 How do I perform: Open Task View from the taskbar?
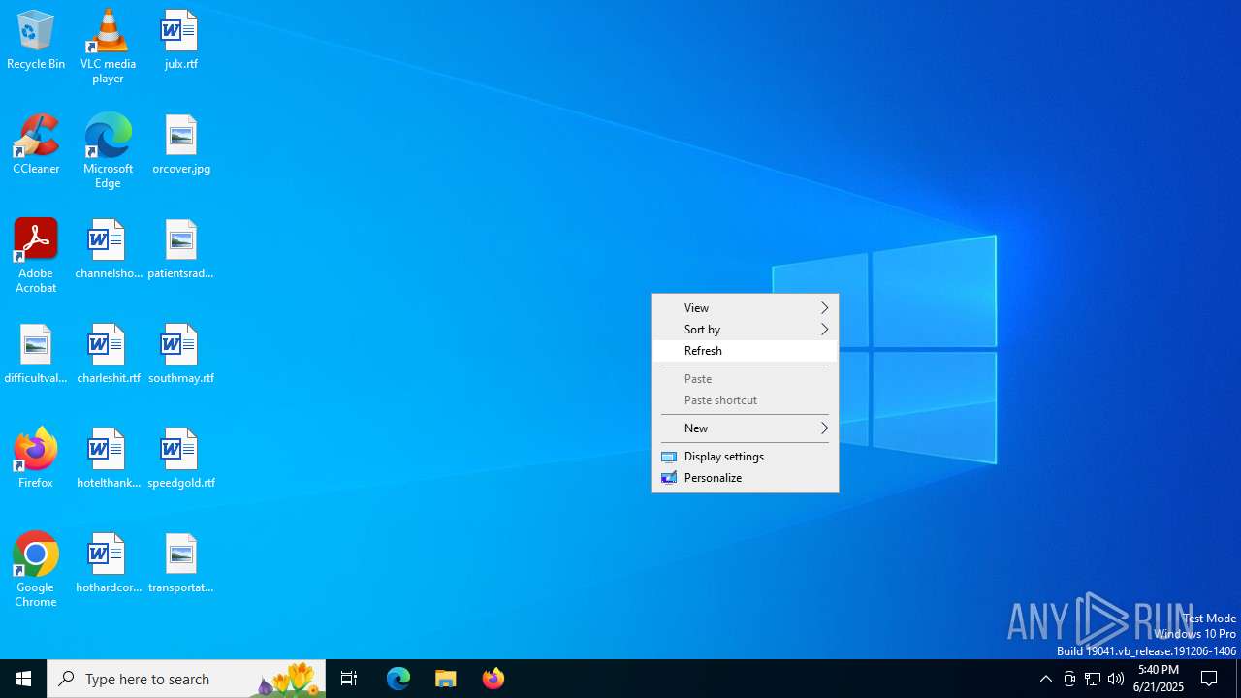349,679
